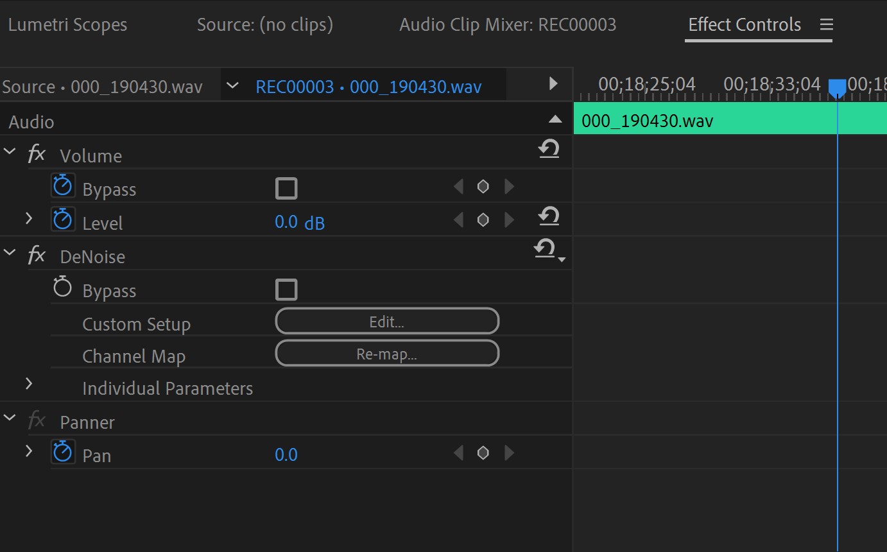Expand the Level parameter details
887x552 pixels.
click(29, 218)
